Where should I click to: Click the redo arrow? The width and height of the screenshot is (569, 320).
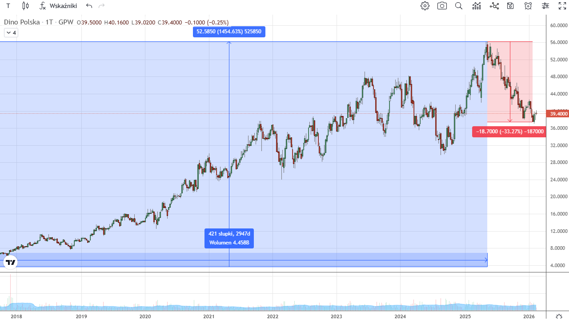coord(102,6)
